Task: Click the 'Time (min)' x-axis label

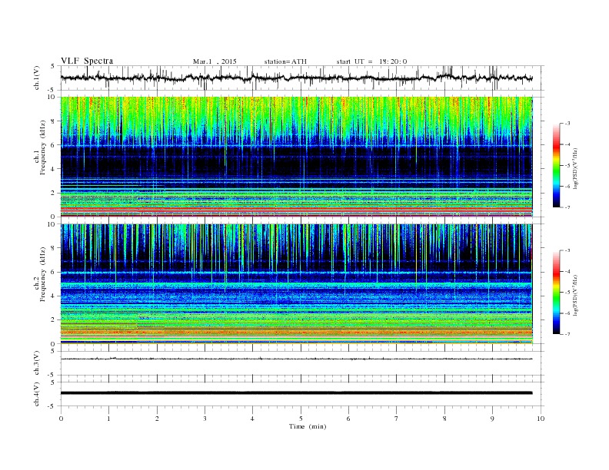Action: (x=308, y=426)
